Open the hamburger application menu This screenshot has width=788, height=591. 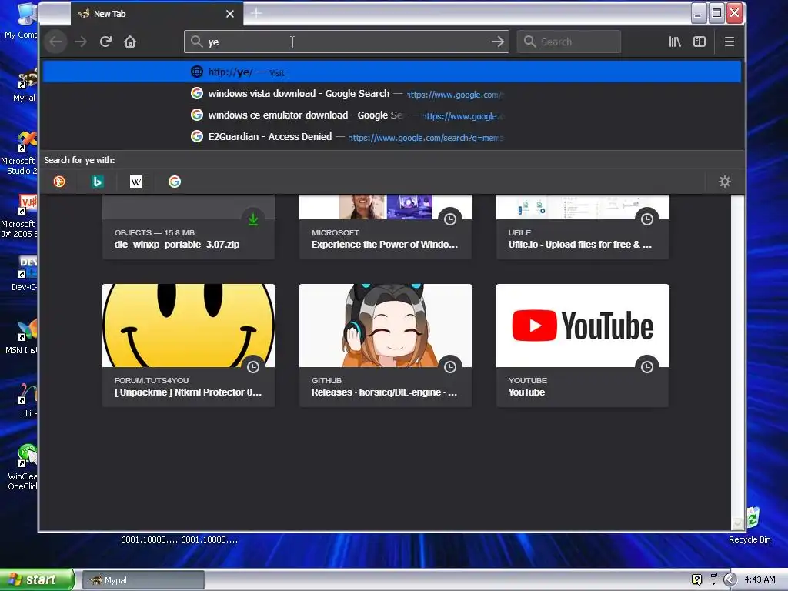[730, 42]
